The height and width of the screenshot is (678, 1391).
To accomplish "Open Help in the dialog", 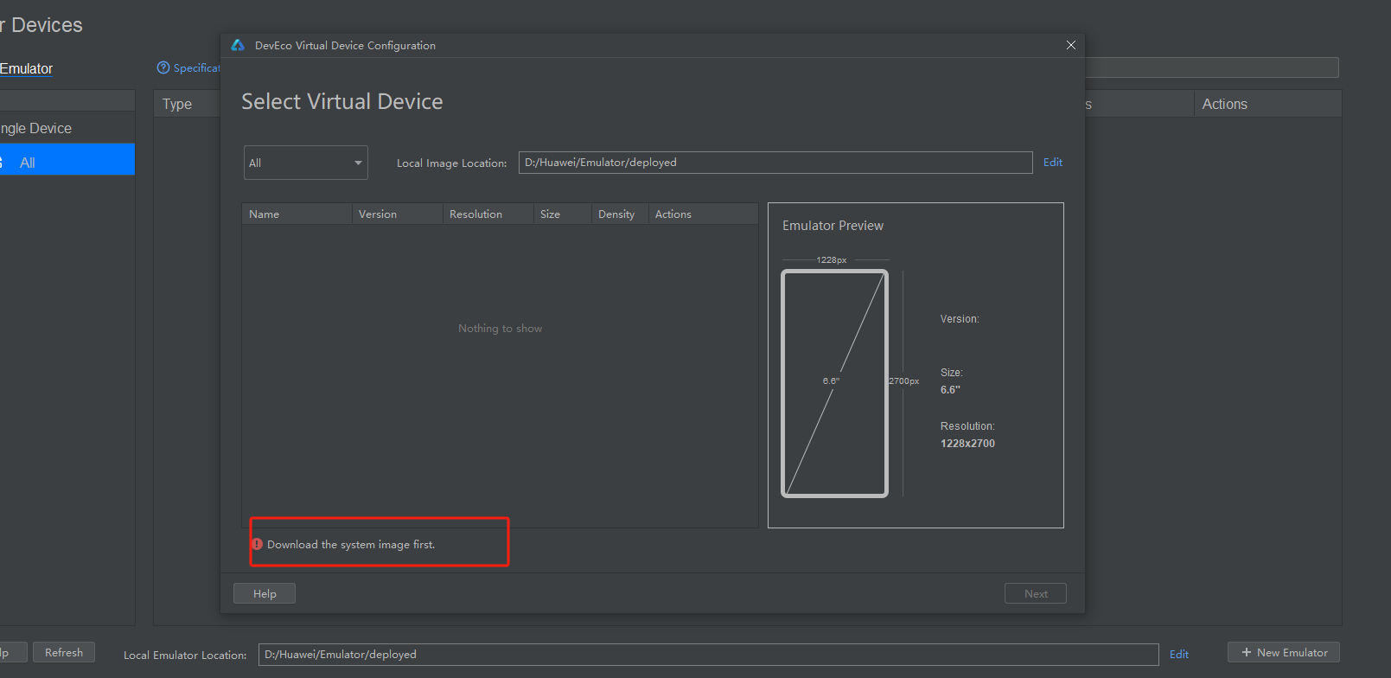I will tap(265, 593).
